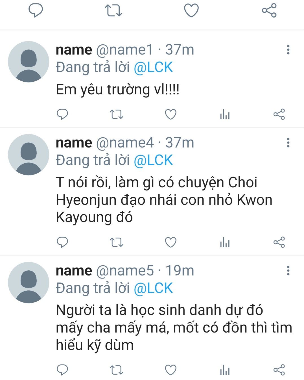Open the @name4 profile handle
This screenshot has height=380, width=304.
point(125,143)
